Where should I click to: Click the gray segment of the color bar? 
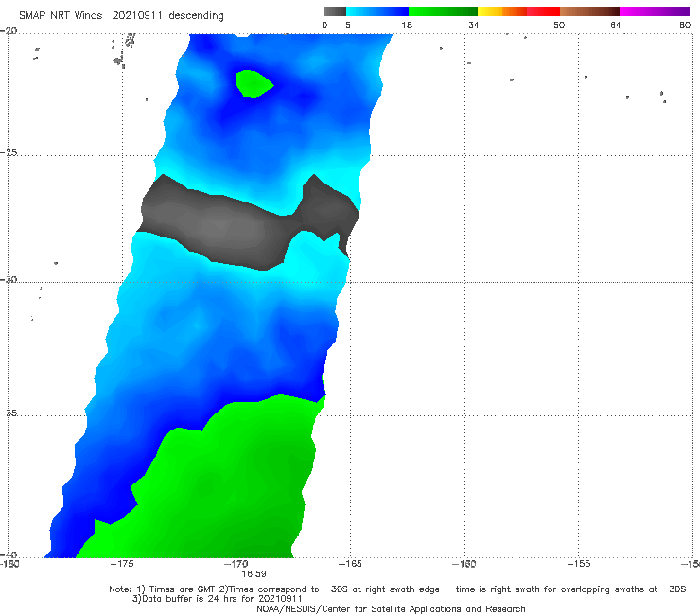(x=335, y=11)
